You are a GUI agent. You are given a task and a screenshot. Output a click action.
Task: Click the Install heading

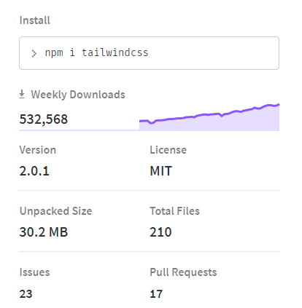pyautogui.click(x=34, y=20)
